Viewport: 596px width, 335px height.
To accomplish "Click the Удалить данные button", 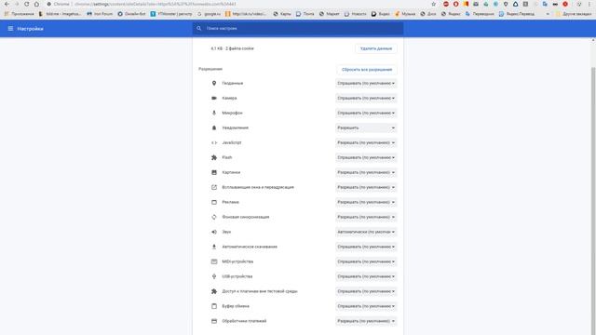I will pyautogui.click(x=376, y=48).
